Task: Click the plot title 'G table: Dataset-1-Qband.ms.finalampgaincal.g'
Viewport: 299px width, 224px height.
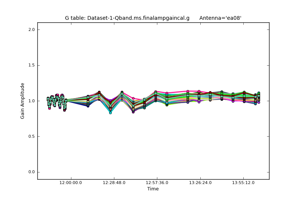Action: point(127,18)
